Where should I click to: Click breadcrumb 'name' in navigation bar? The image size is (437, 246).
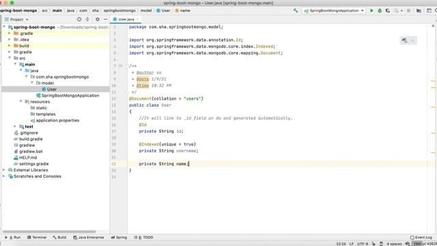[x=182, y=11]
